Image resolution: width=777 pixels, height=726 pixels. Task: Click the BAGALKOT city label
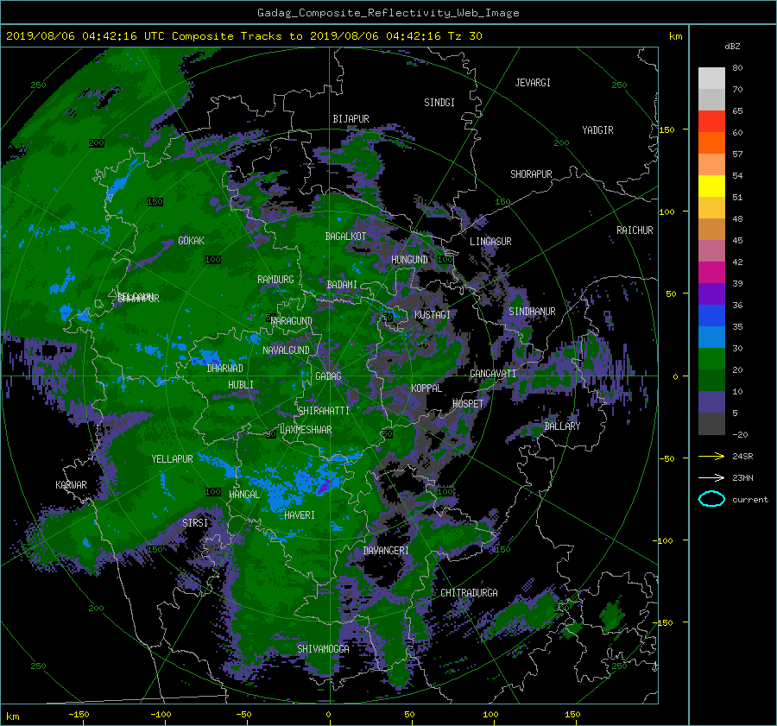[x=345, y=237]
